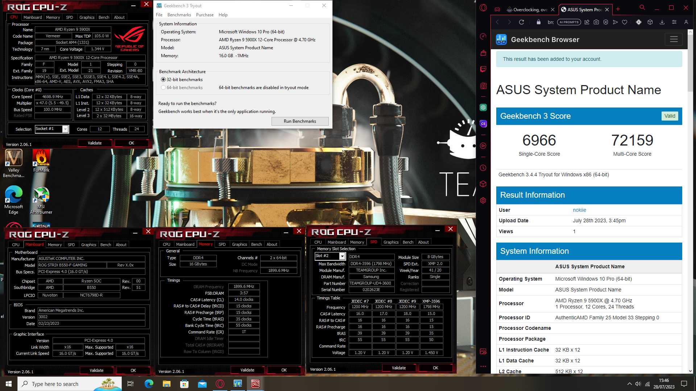696x391 pixels.
Task: Open MSI Afterburner desktop shortcut
Action: pos(41,200)
